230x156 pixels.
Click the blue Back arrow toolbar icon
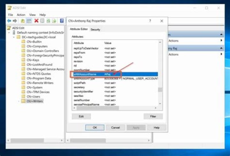tap(9, 21)
